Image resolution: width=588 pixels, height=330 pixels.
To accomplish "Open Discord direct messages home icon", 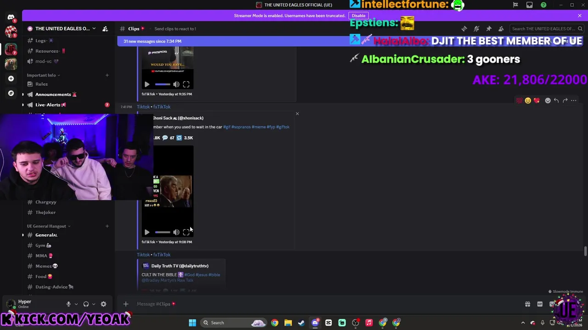I will 11,17.
